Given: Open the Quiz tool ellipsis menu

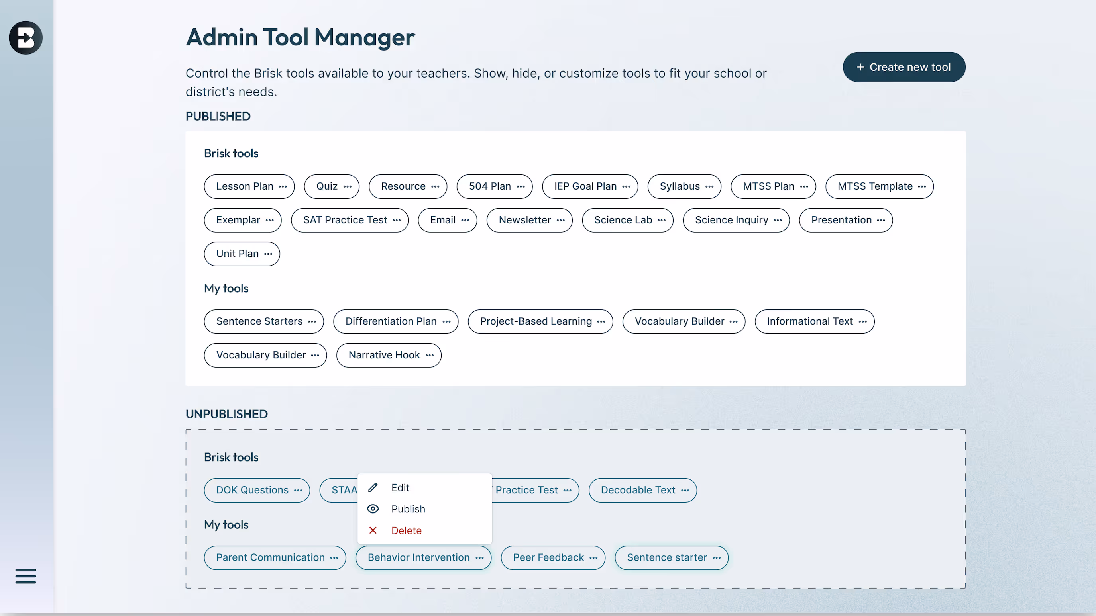Looking at the screenshot, I should 348,186.
